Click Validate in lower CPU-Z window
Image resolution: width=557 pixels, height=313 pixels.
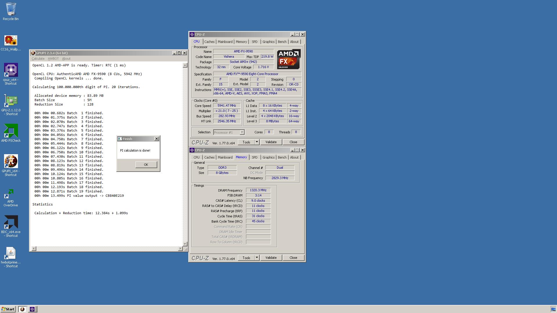coord(271,258)
